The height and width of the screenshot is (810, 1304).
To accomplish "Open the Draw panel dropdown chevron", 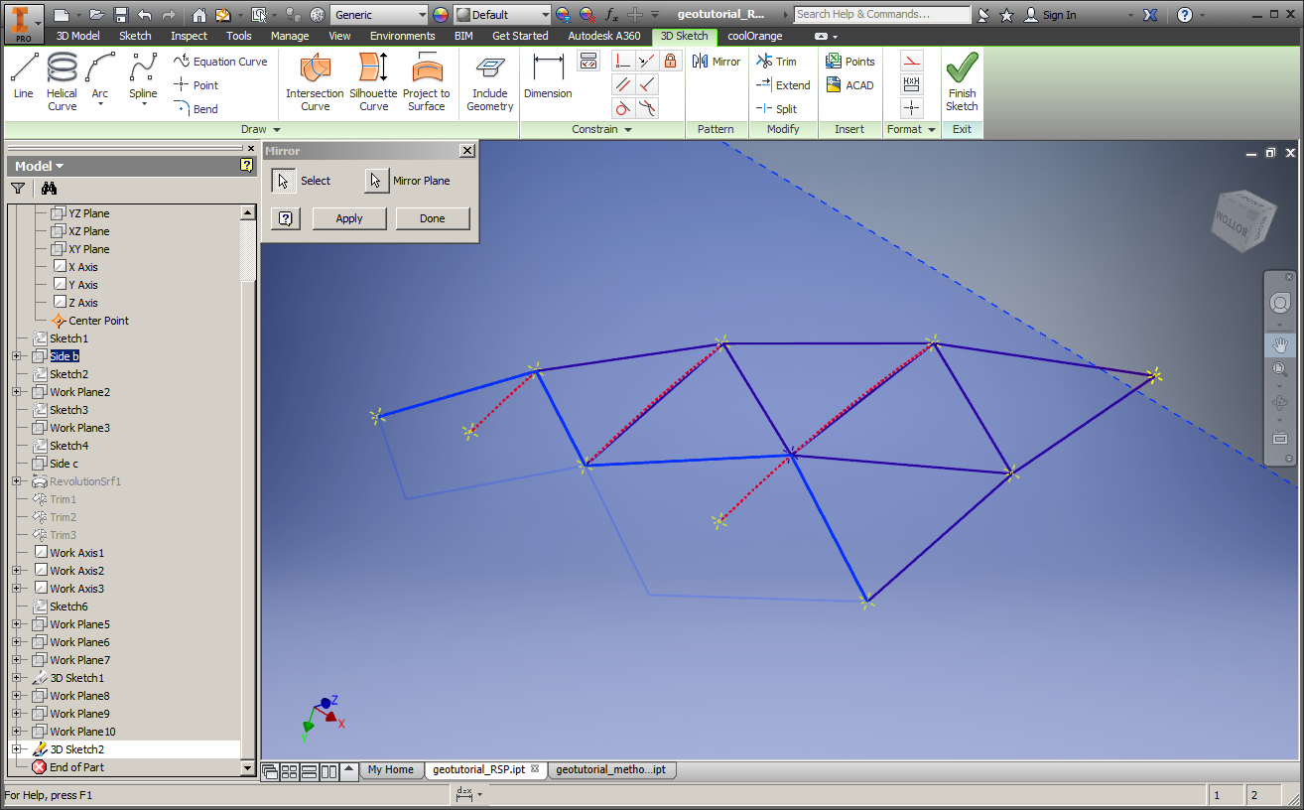I will (x=278, y=128).
